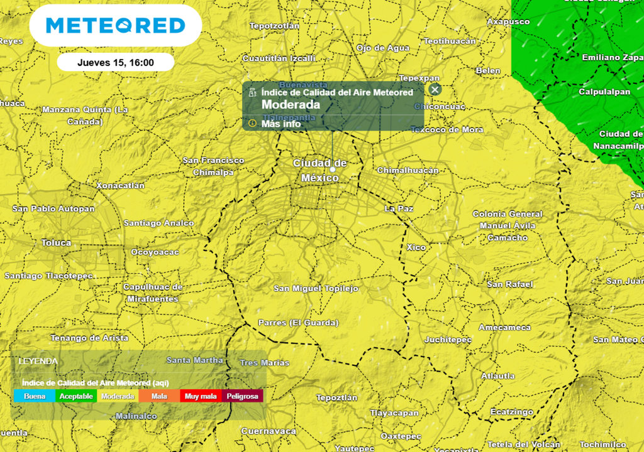Click the Teotihuacán map label
This screenshot has width=644, height=452.
pyautogui.click(x=450, y=41)
